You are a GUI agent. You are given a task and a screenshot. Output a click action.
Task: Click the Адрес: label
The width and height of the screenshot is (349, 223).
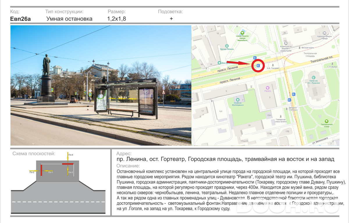124,154
